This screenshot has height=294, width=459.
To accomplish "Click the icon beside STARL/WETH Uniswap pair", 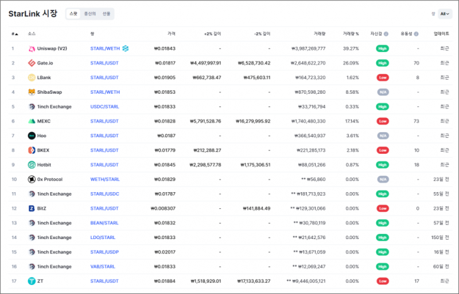I will [126, 49].
